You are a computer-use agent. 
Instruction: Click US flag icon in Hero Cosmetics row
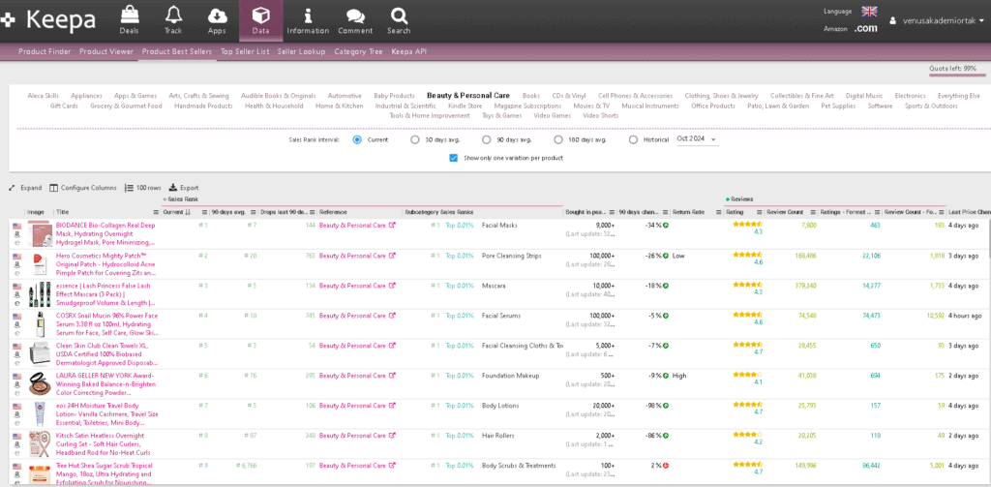[x=17, y=256]
